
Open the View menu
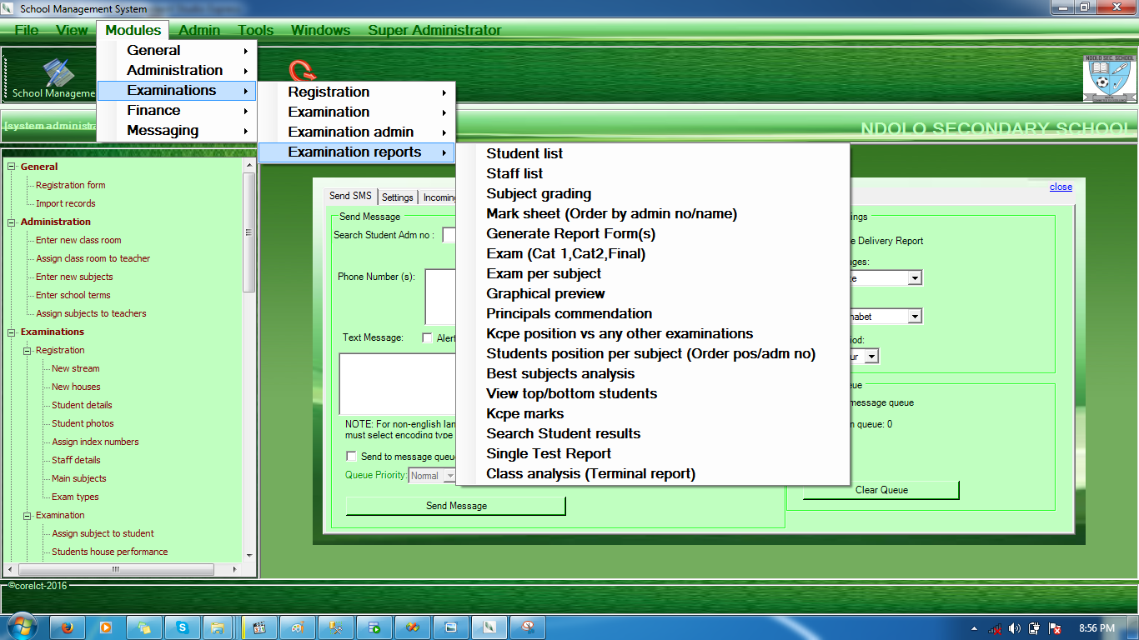(x=72, y=30)
